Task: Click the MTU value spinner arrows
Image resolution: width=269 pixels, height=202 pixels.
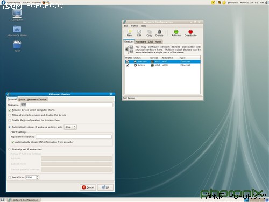Action: point(38,177)
